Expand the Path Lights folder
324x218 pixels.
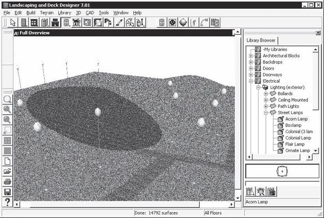[x=266, y=106]
